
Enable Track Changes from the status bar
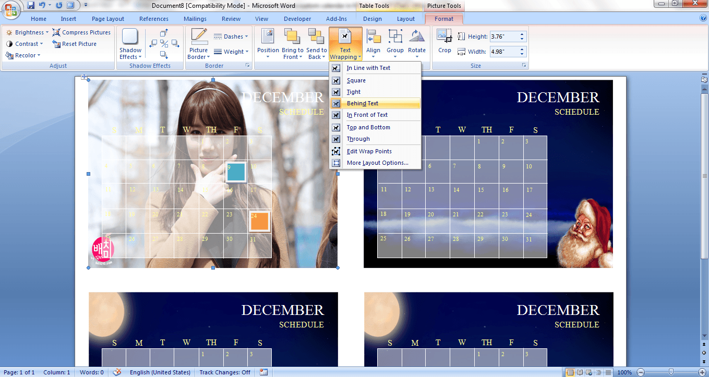pos(225,372)
